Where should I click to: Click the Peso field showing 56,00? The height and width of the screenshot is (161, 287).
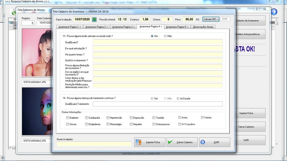pyautogui.click(x=189, y=19)
